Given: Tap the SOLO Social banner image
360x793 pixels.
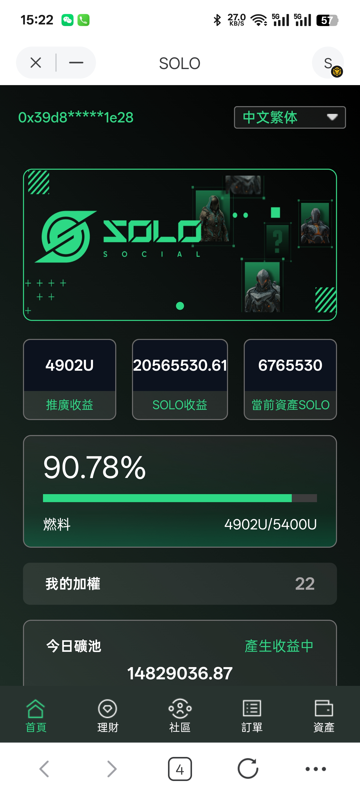Looking at the screenshot, I should coord(180,245).
